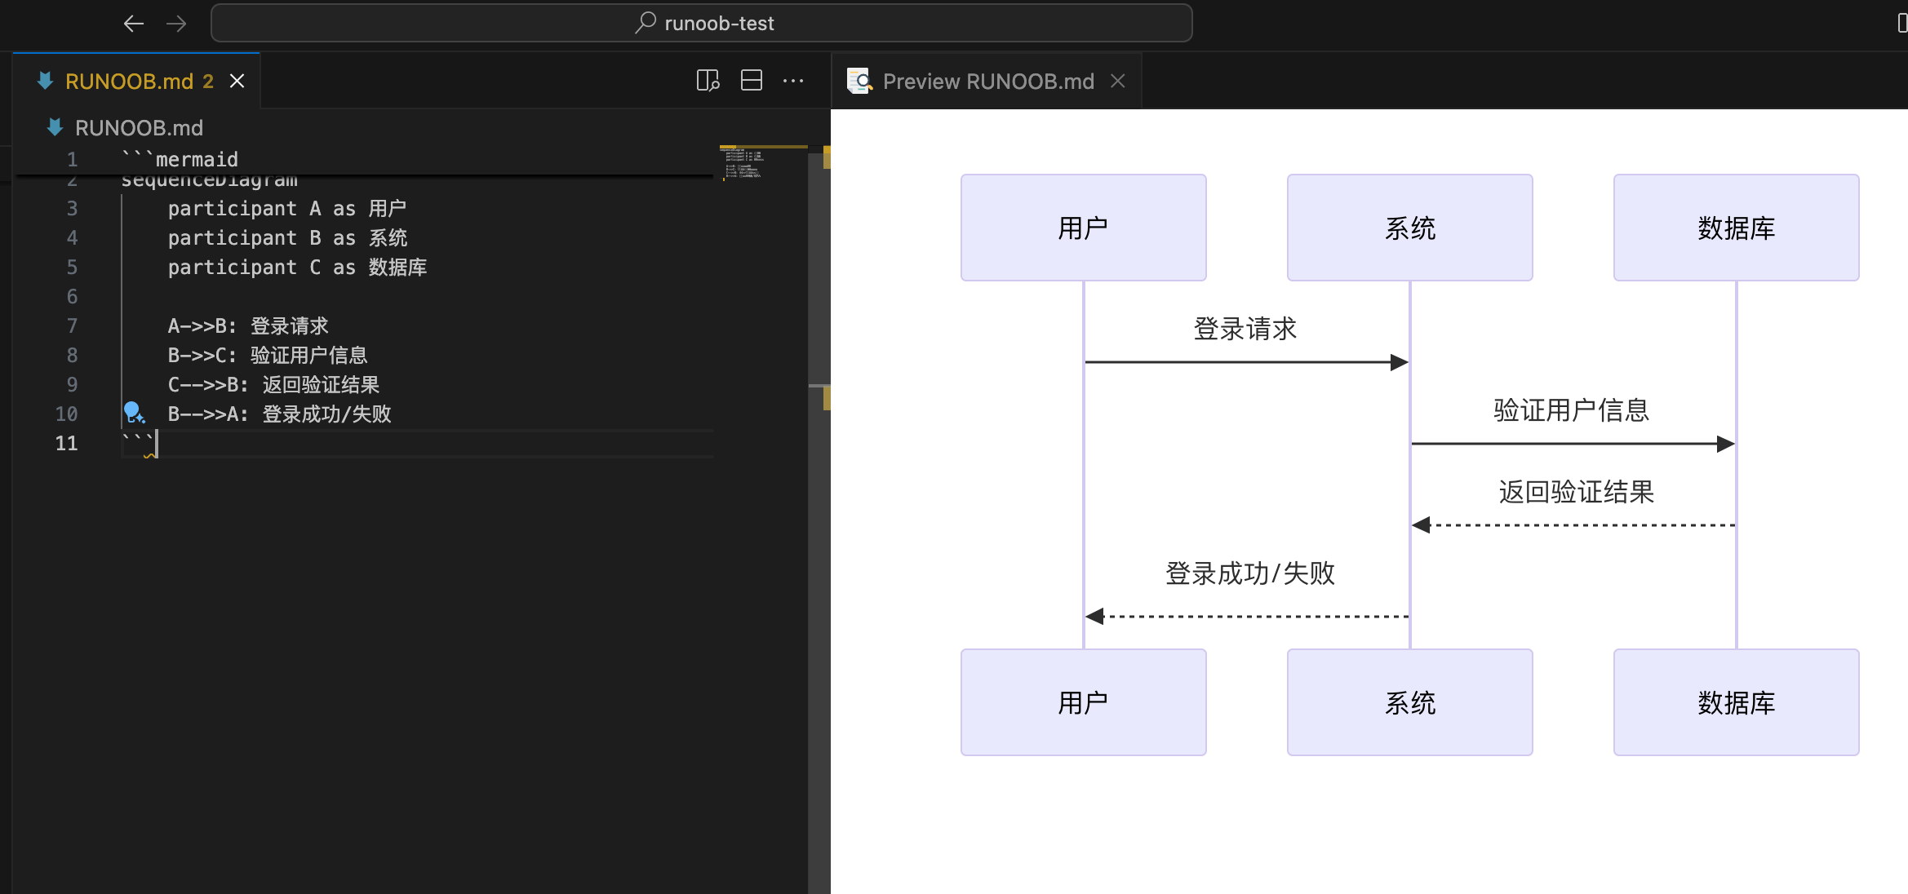The image size is (1908, 894).
Task: Switch to the RUNOOB.md editor tab
Action: point(129,81)
